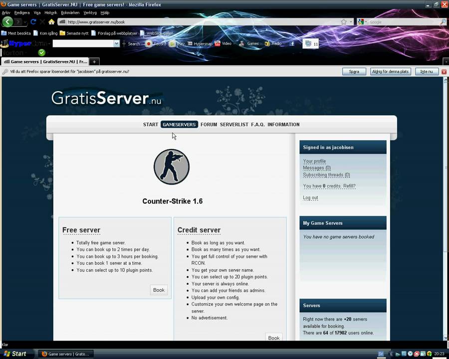Click the Norton green checkmark icon
The width and height of the screenshot is (449, 359).
42,53
